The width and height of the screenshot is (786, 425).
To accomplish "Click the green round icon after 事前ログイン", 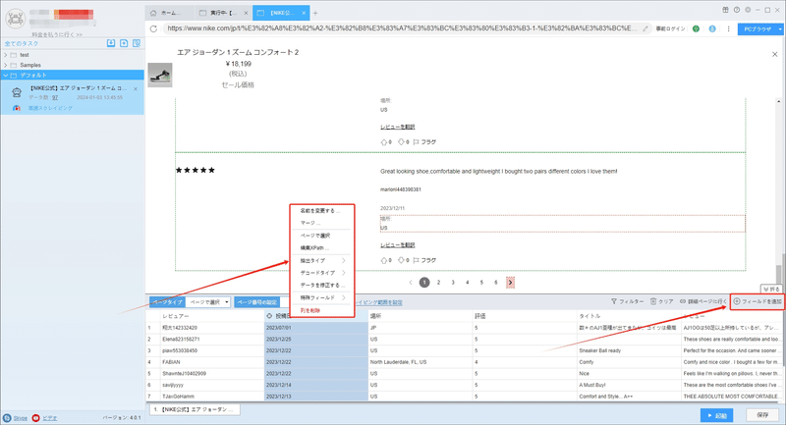I will [696, 28].
